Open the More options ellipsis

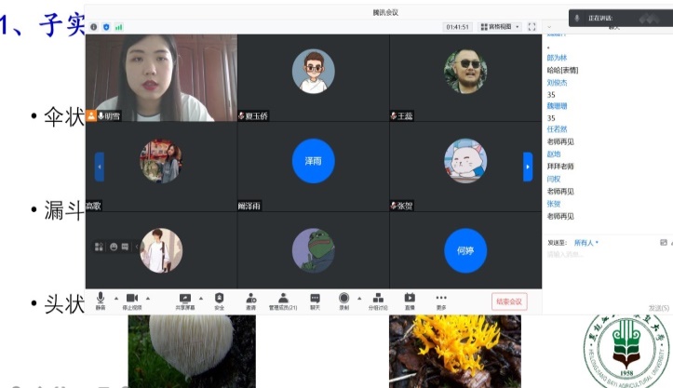(x=441, y=299)
